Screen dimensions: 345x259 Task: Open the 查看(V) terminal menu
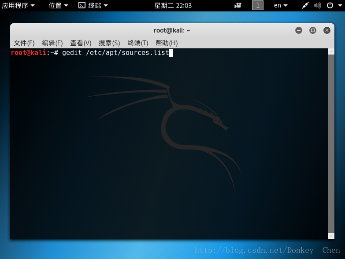pyautogui.click(x=81, y=43)
